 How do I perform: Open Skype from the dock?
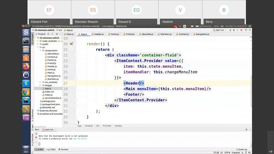coord(26,83)
